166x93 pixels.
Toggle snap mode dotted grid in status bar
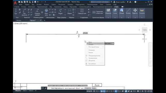(x=97, y=91)
